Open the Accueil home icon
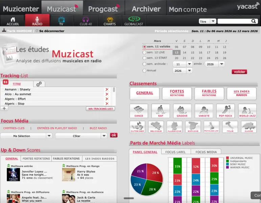Viewport: 261px width, 203px height. point(13,21)
